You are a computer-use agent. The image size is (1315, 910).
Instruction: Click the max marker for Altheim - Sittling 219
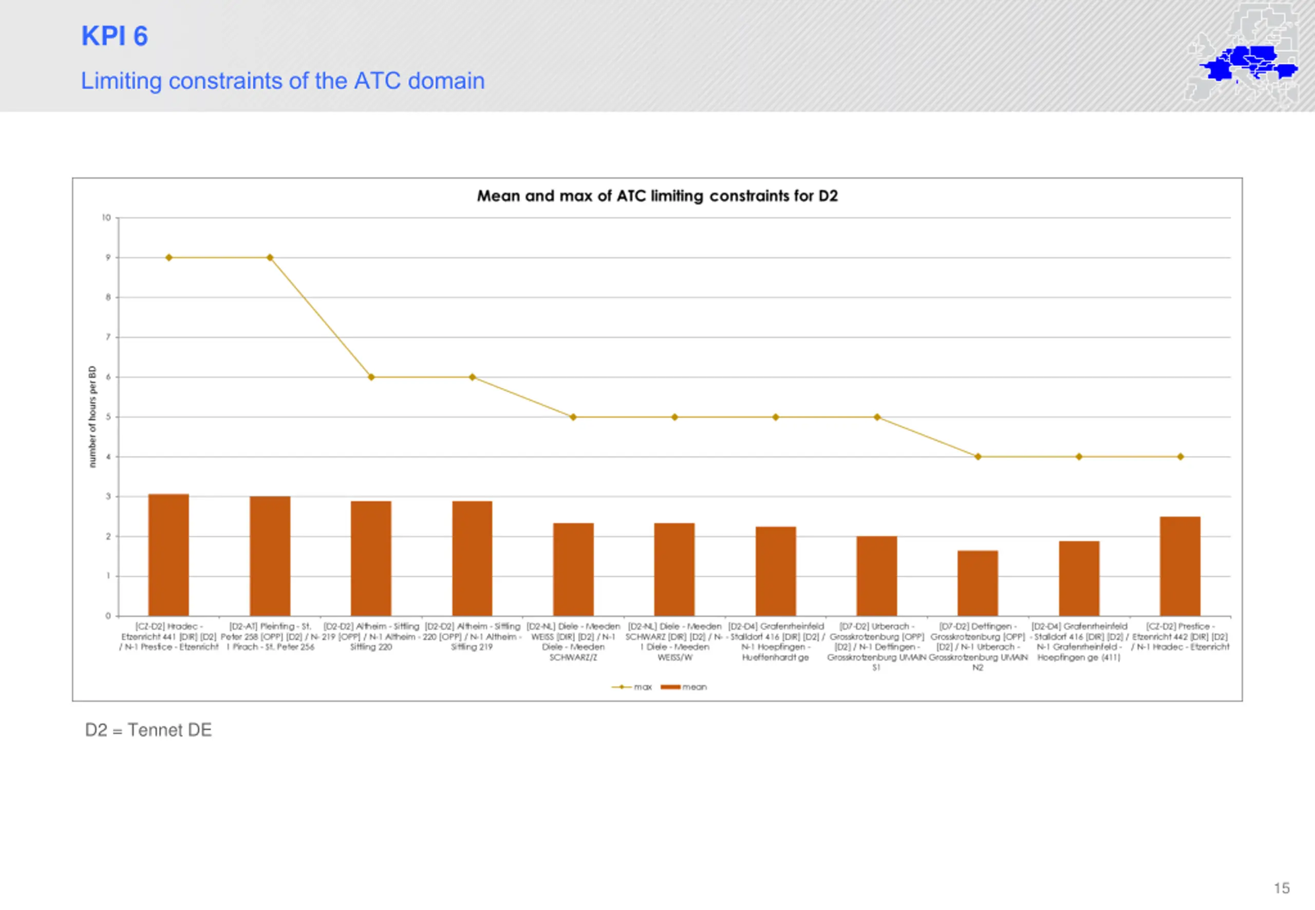tap(371, 377)
